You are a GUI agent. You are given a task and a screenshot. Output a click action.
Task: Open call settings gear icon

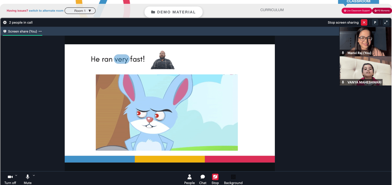(x=5, y=22)
